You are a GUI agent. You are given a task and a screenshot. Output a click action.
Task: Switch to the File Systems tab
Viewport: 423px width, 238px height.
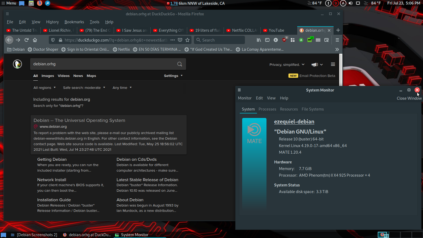313,109
